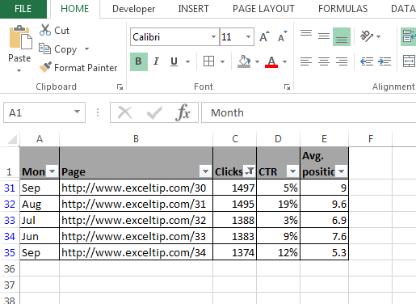The image size is (416, 304).
Task: Select column B header
Action: coord(136,139)
